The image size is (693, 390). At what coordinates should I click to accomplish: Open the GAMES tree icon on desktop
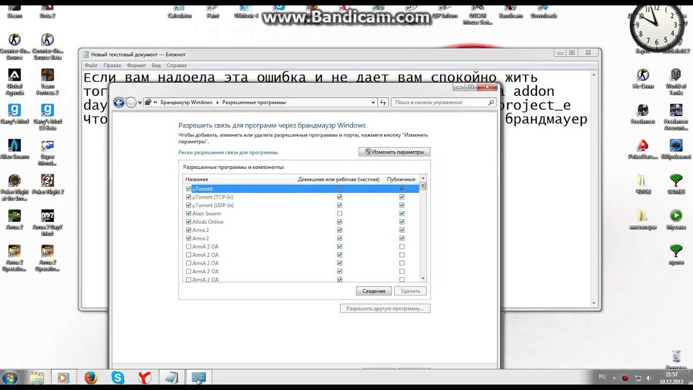[676, 184]
